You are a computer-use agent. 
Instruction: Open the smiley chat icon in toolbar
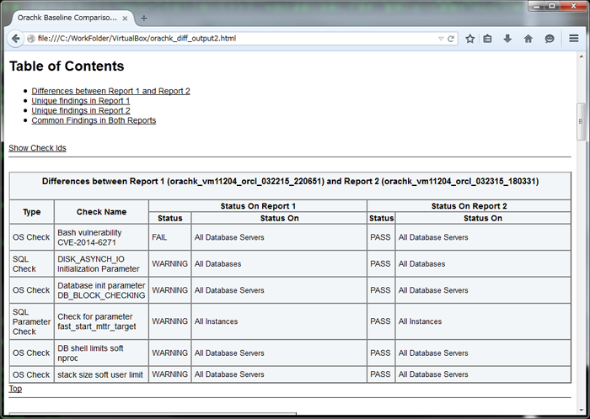(x=550, y=39)
